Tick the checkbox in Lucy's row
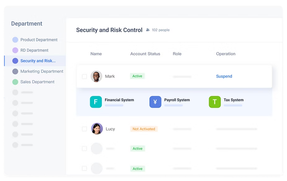287x181 pixels. tap(84, 129)
